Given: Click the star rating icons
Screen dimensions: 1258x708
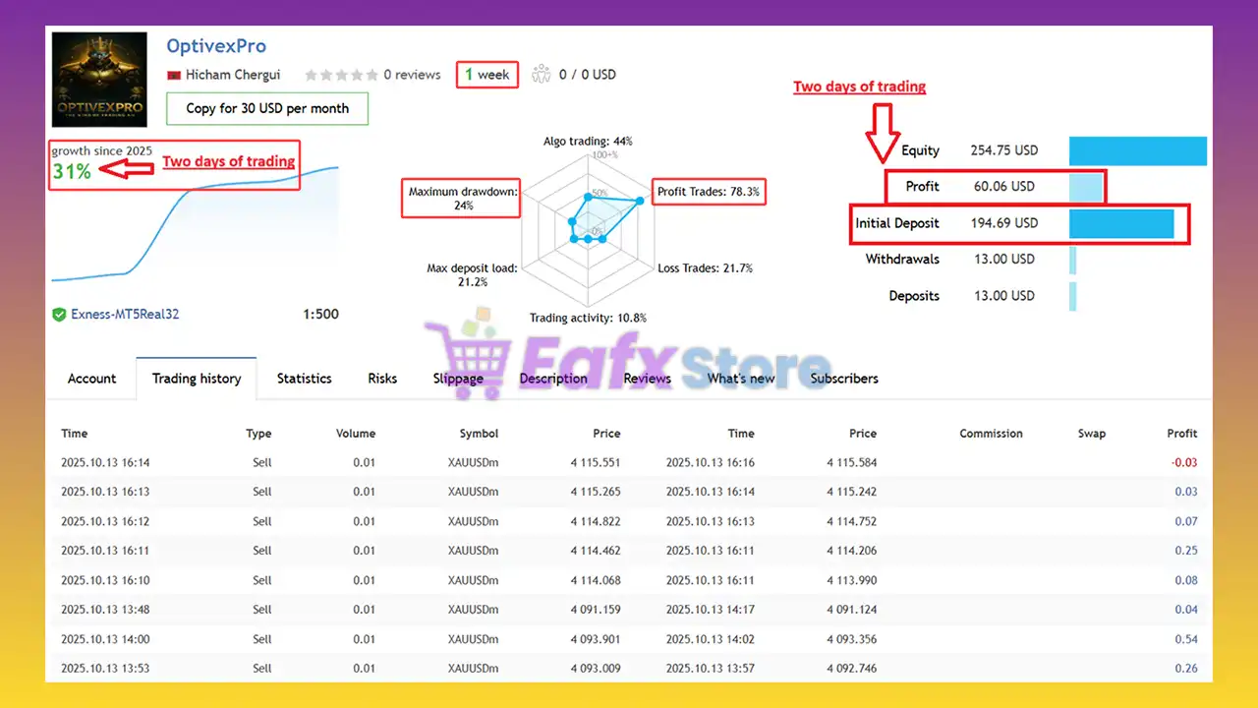Looking at the screenshot, I should [x=341, y=75].
